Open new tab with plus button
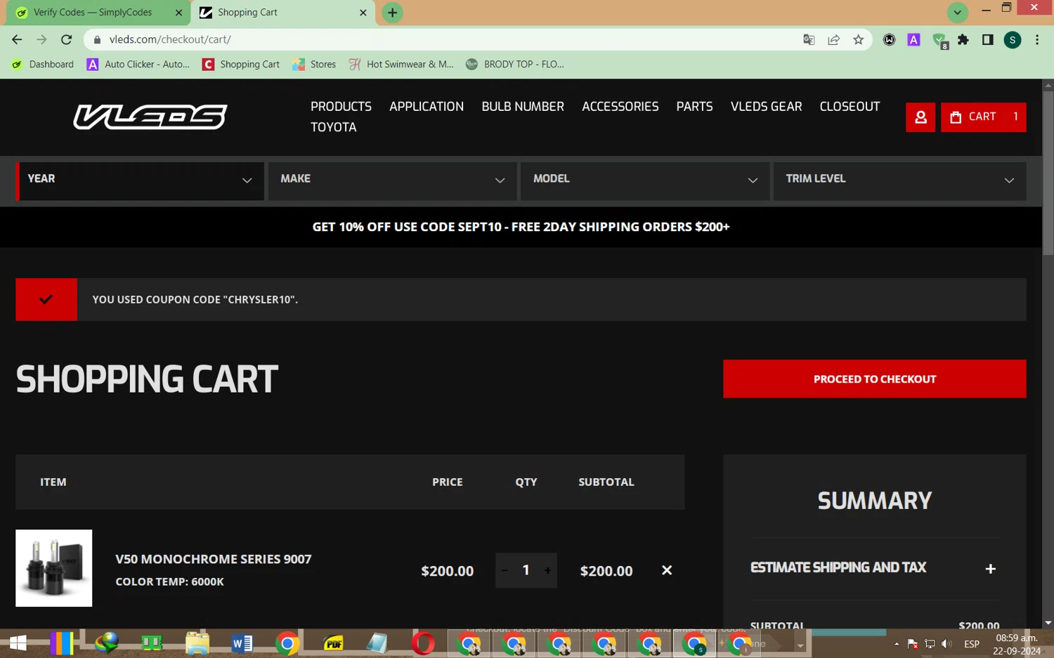The width and height of the screenshot is (1054, 658). click(x=392, y=13)
